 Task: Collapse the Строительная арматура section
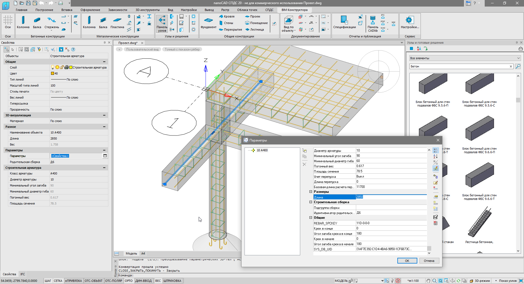104,168
